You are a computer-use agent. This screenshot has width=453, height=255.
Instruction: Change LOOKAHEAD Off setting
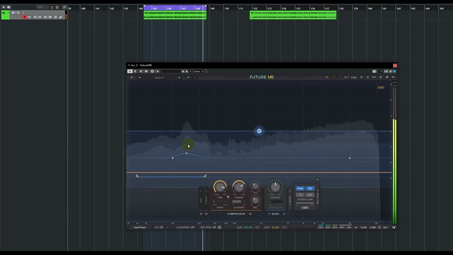pyautogui.click(x=185, y=227)
